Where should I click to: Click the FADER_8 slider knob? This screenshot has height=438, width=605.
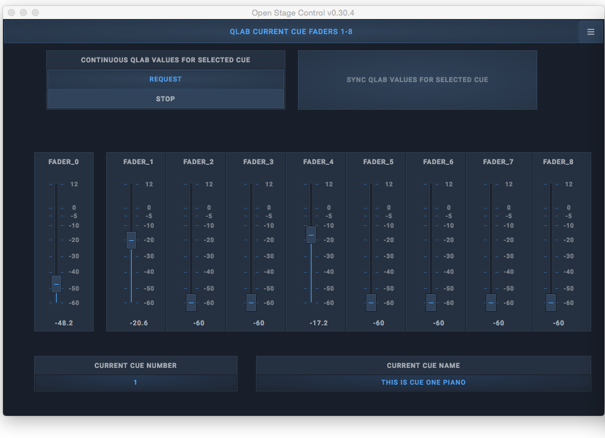coord(551,303)
